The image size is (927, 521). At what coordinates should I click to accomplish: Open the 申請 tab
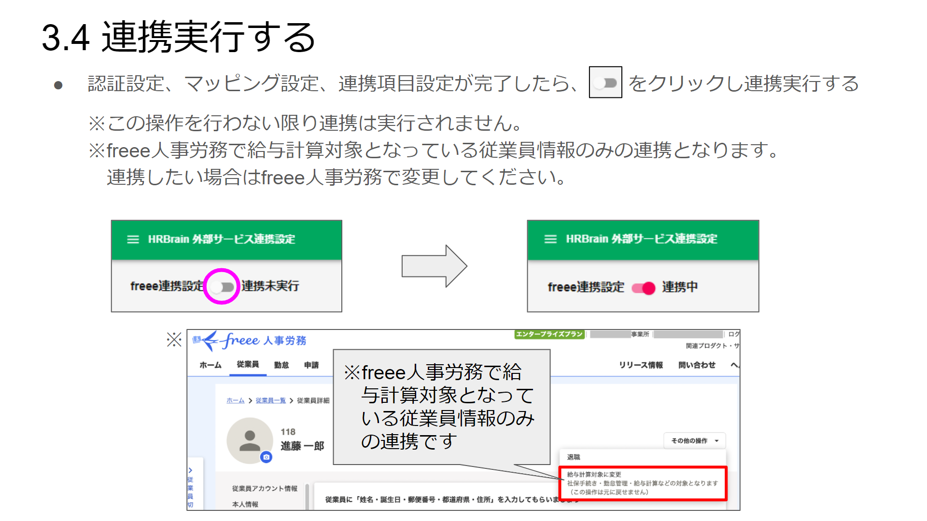pos(311,365)
